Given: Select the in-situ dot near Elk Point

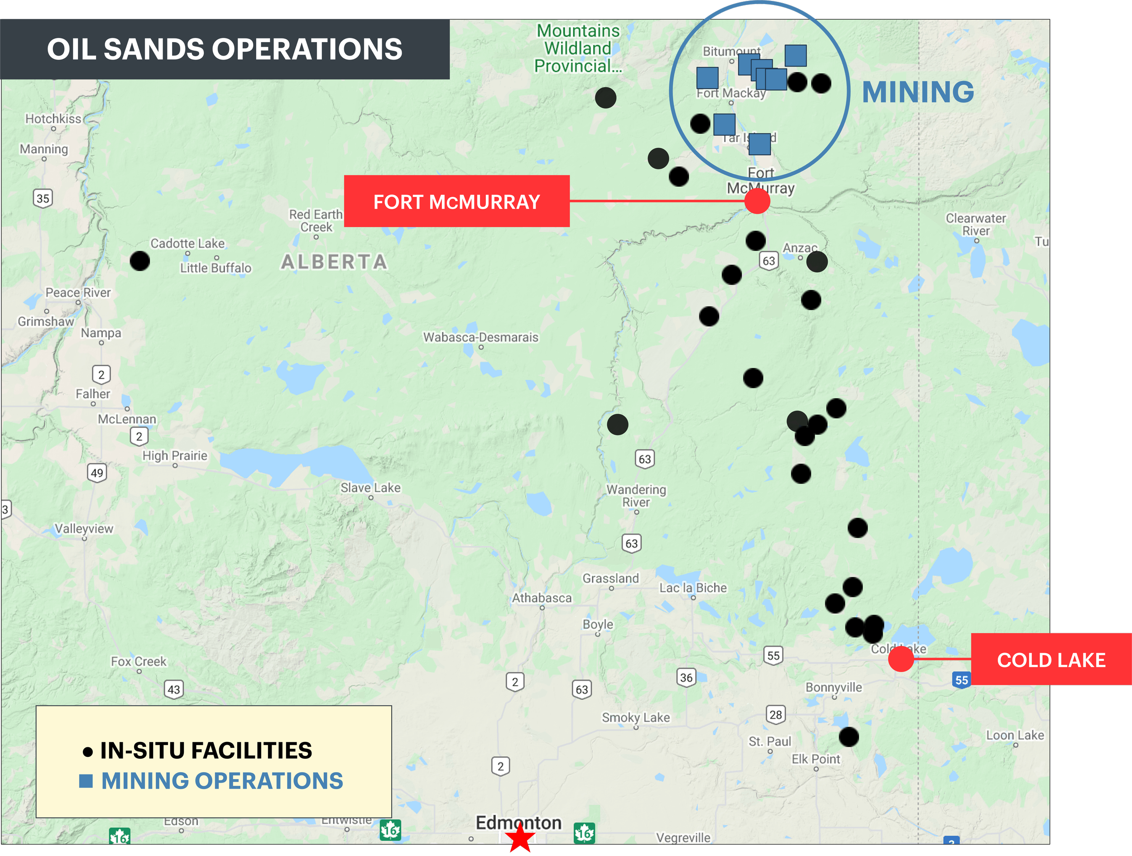Looking at the screenshot, I should tap(849, 737).
